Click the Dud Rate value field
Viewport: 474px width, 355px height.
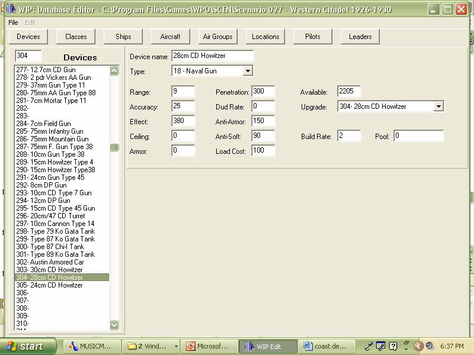tap(263, 106)
